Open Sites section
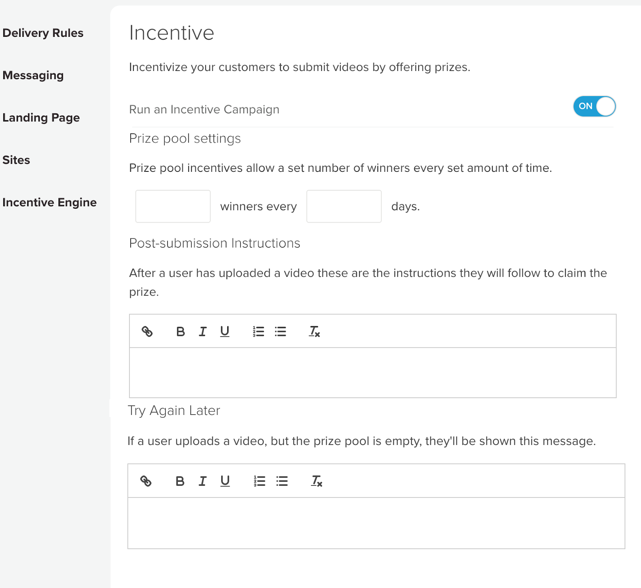The image size is (641, 588). coord(16,160)
